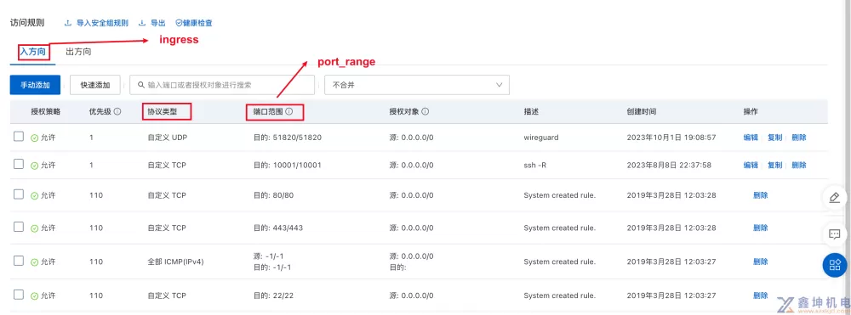Tick the checkbox for the 22/22 rule

19,295
